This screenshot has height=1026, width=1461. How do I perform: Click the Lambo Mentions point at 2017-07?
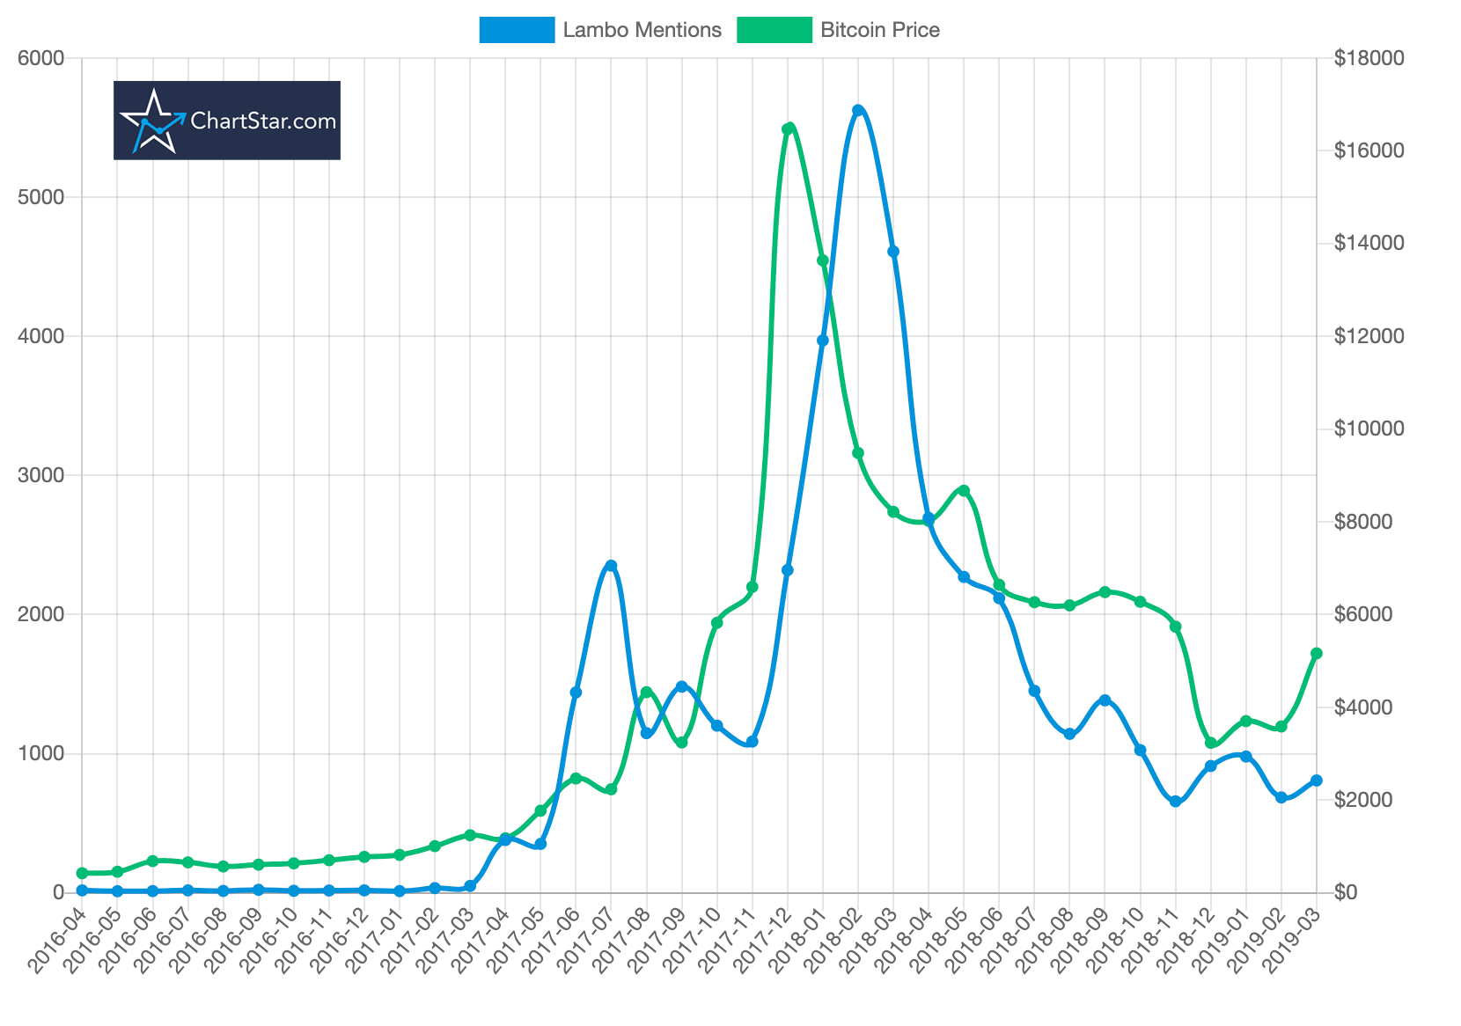click(x=611, y=566)
